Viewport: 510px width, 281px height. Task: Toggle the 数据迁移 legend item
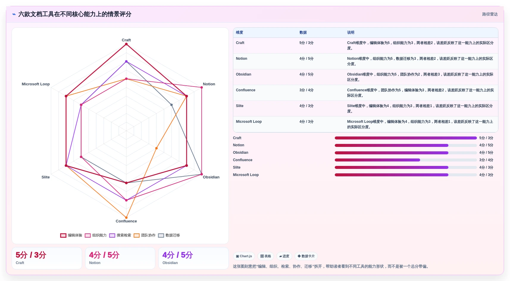[169, 235]
